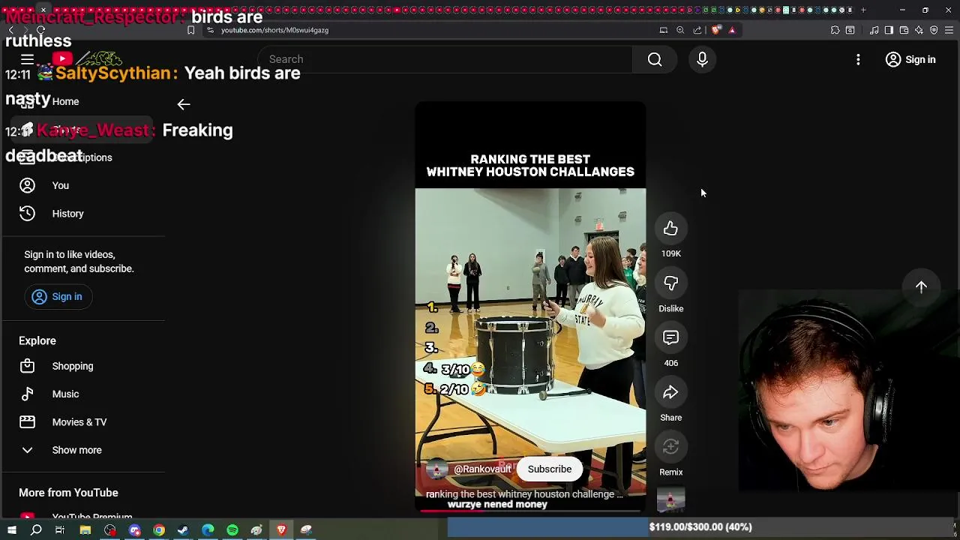Focus the YouTube search field
The image size is (960, 540).
point(446,59)
